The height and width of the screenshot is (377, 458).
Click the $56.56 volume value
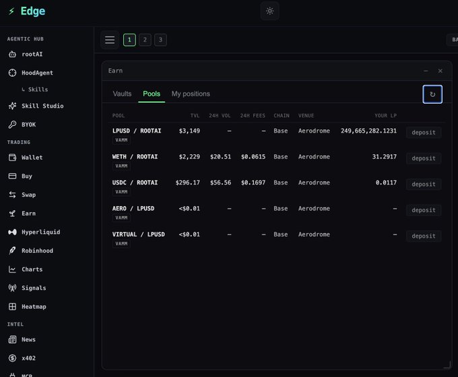220,183
